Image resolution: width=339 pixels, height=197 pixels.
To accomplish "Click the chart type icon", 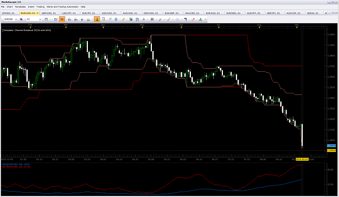I will tap(46, 19).
